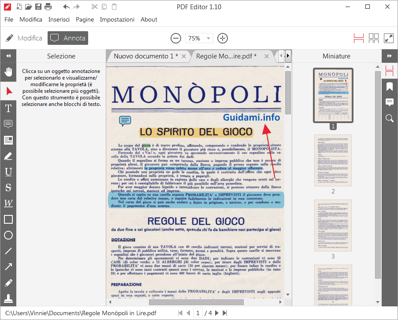Select the Rectangle shape tool
Screen dimensions: 398x320
coord(8,219)
